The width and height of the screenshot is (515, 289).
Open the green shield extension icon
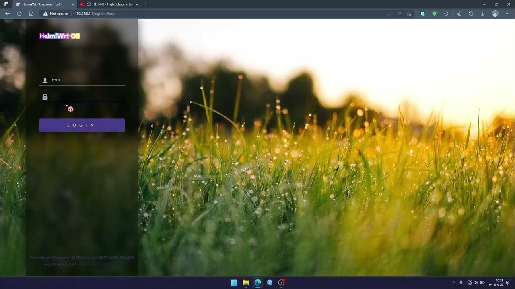[434, 14]
